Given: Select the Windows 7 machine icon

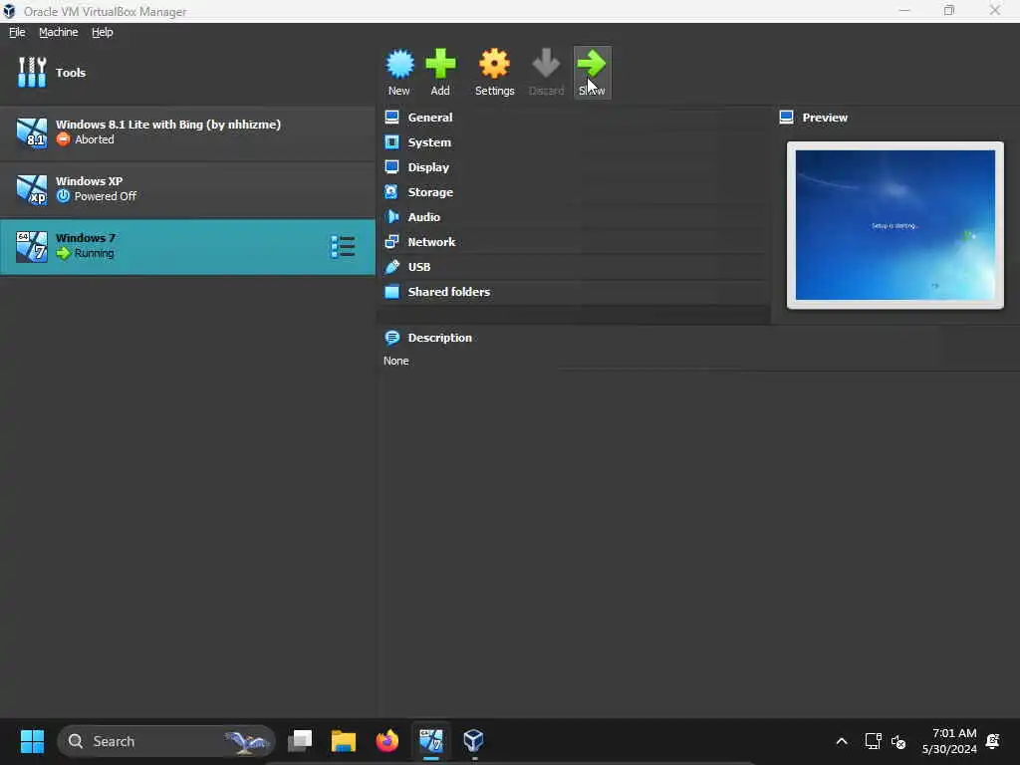Looking at the screenshot, I should tap(31, 247).
